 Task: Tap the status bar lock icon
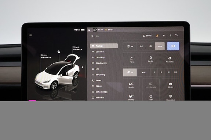coord(89,30)
